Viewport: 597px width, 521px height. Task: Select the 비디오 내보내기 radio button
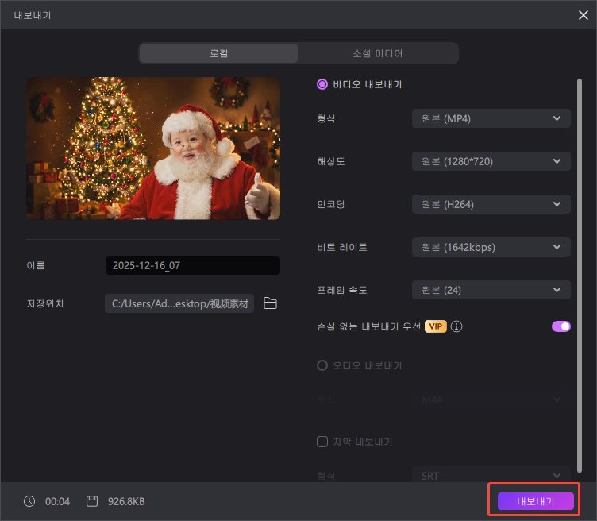click(x=322, y=84)
